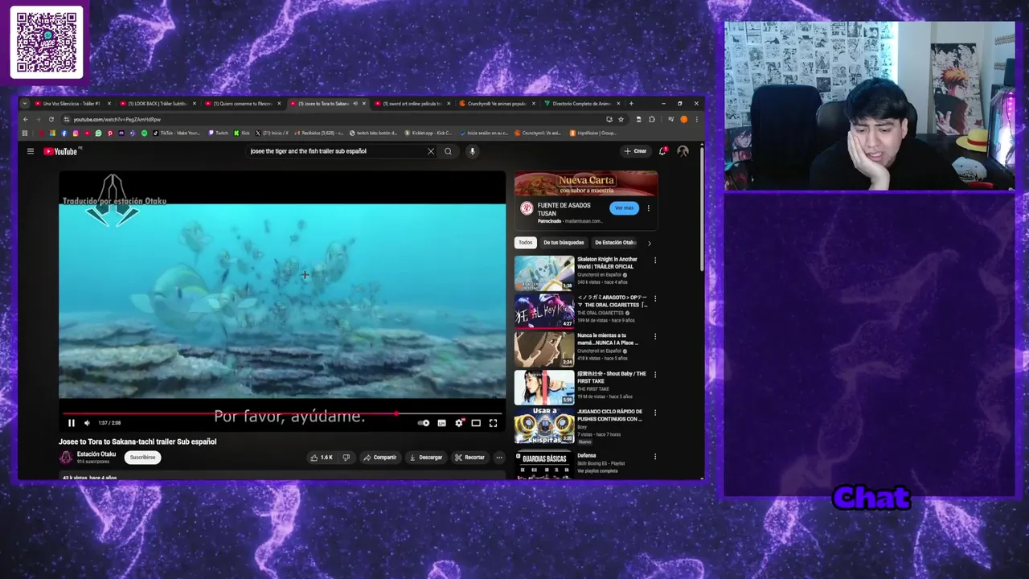The width and height of the screenshot is (1029, 579).
Task: Switch to LOOK BACK trailer browser tab
Action: point(157,104)
